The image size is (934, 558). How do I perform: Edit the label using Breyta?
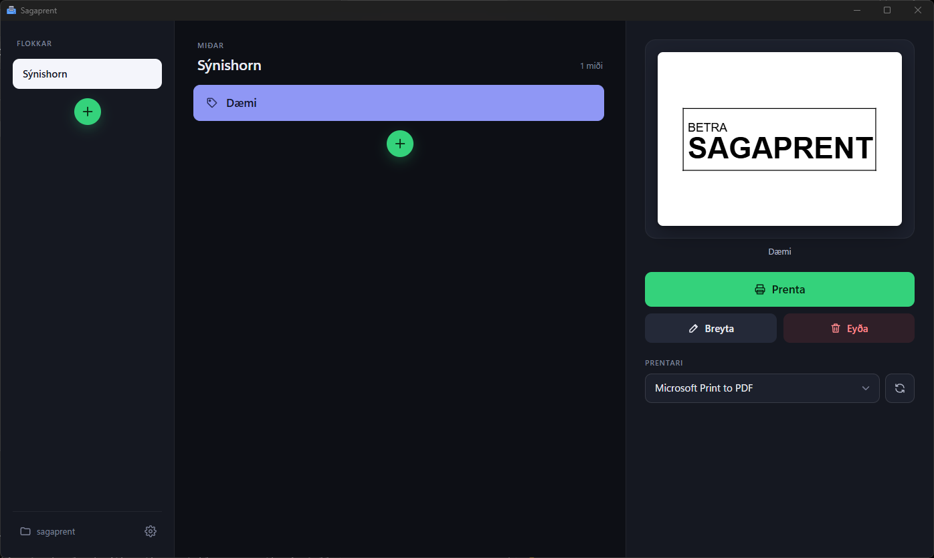[711, 328]
